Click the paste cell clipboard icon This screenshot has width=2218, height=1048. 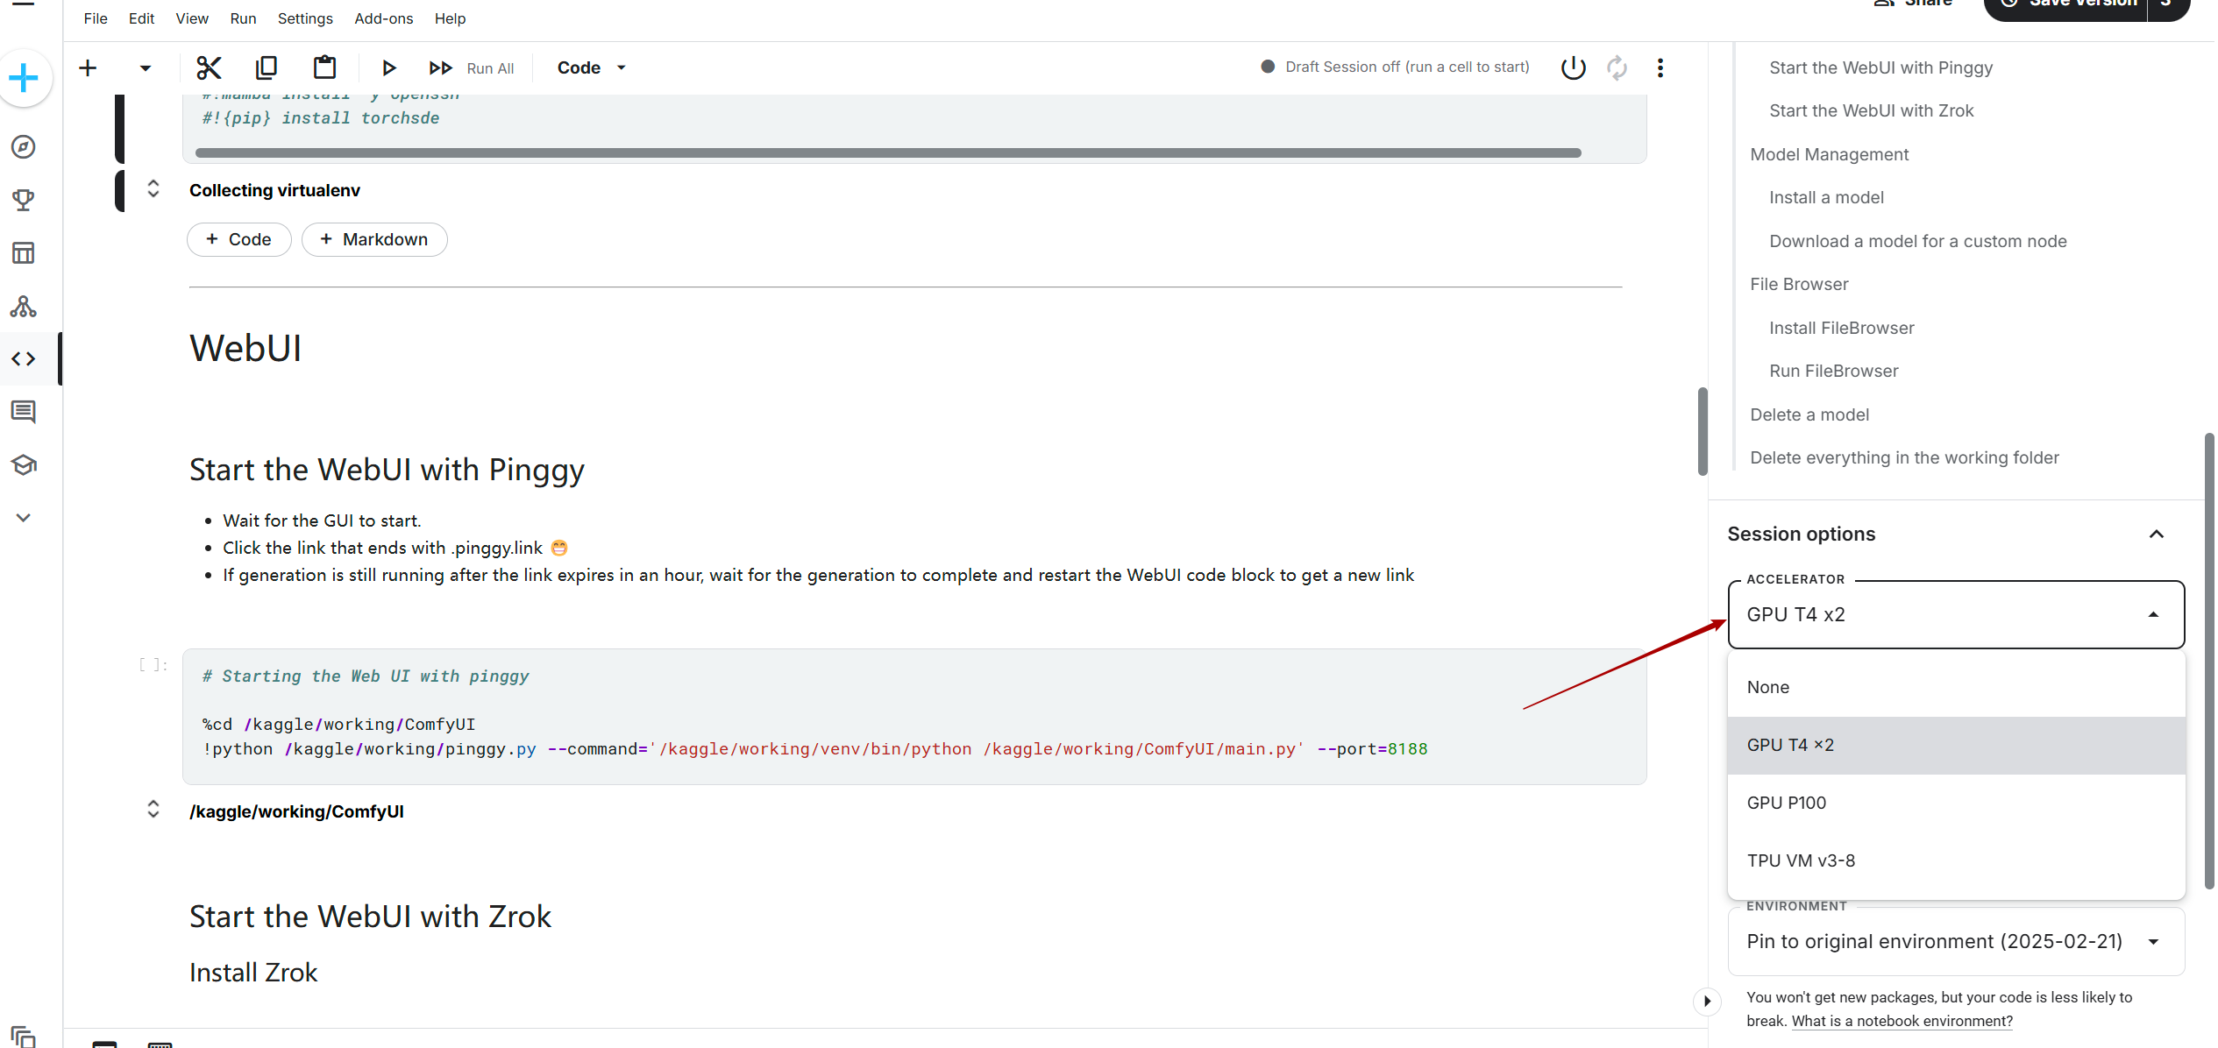[x=324, y=67]
